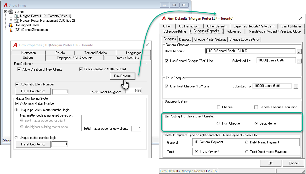Toggle Allow Creation of New Clients
Image resolution: width=306 pixels, height=174 pixels.
(19, 69)
